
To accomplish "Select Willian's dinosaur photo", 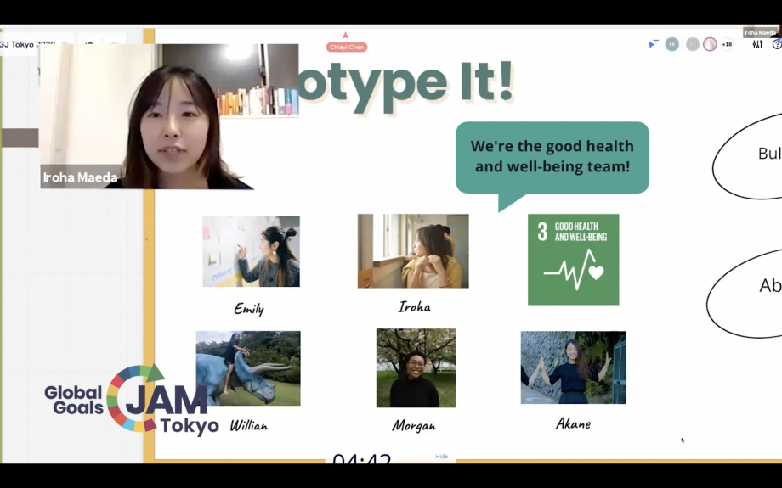I will tap(247, 368).
